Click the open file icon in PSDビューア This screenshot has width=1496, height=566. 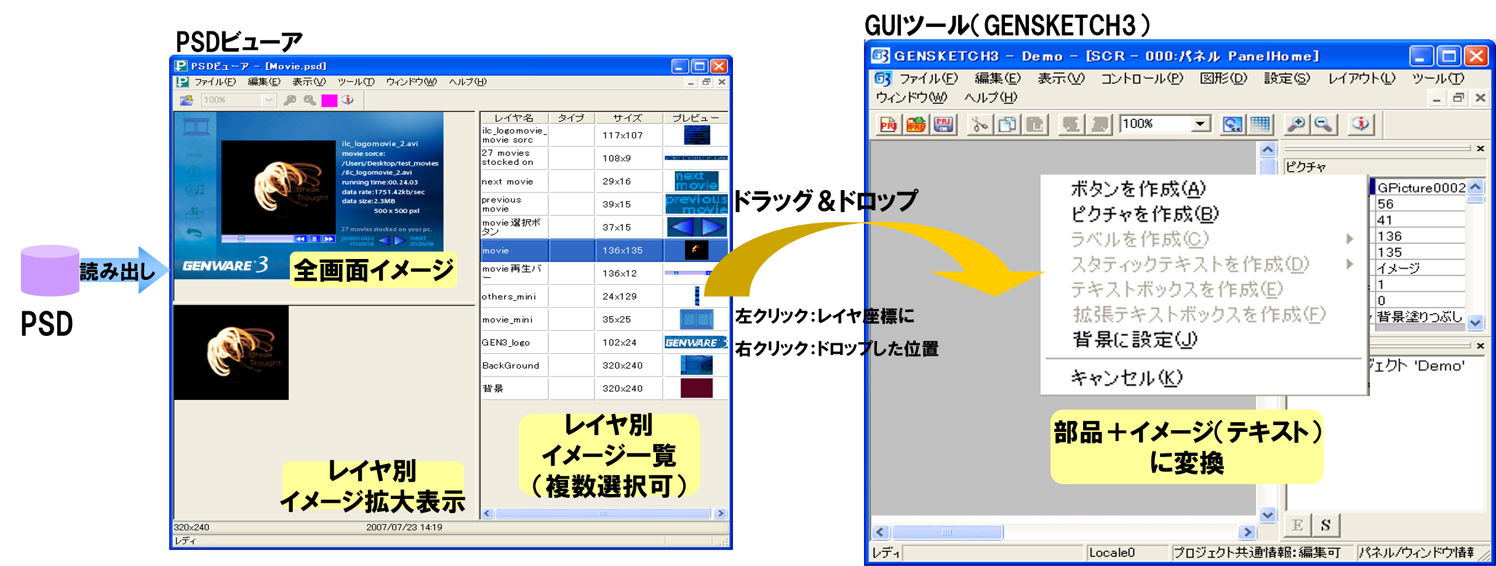click(x=186, y=100)
